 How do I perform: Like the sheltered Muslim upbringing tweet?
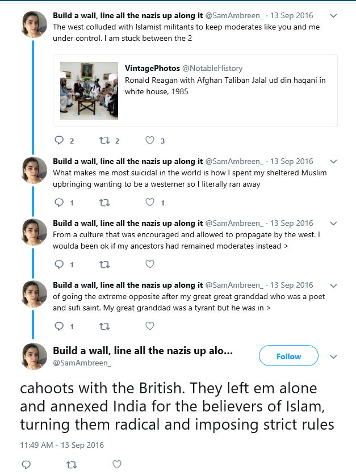(x=150, y=202)
